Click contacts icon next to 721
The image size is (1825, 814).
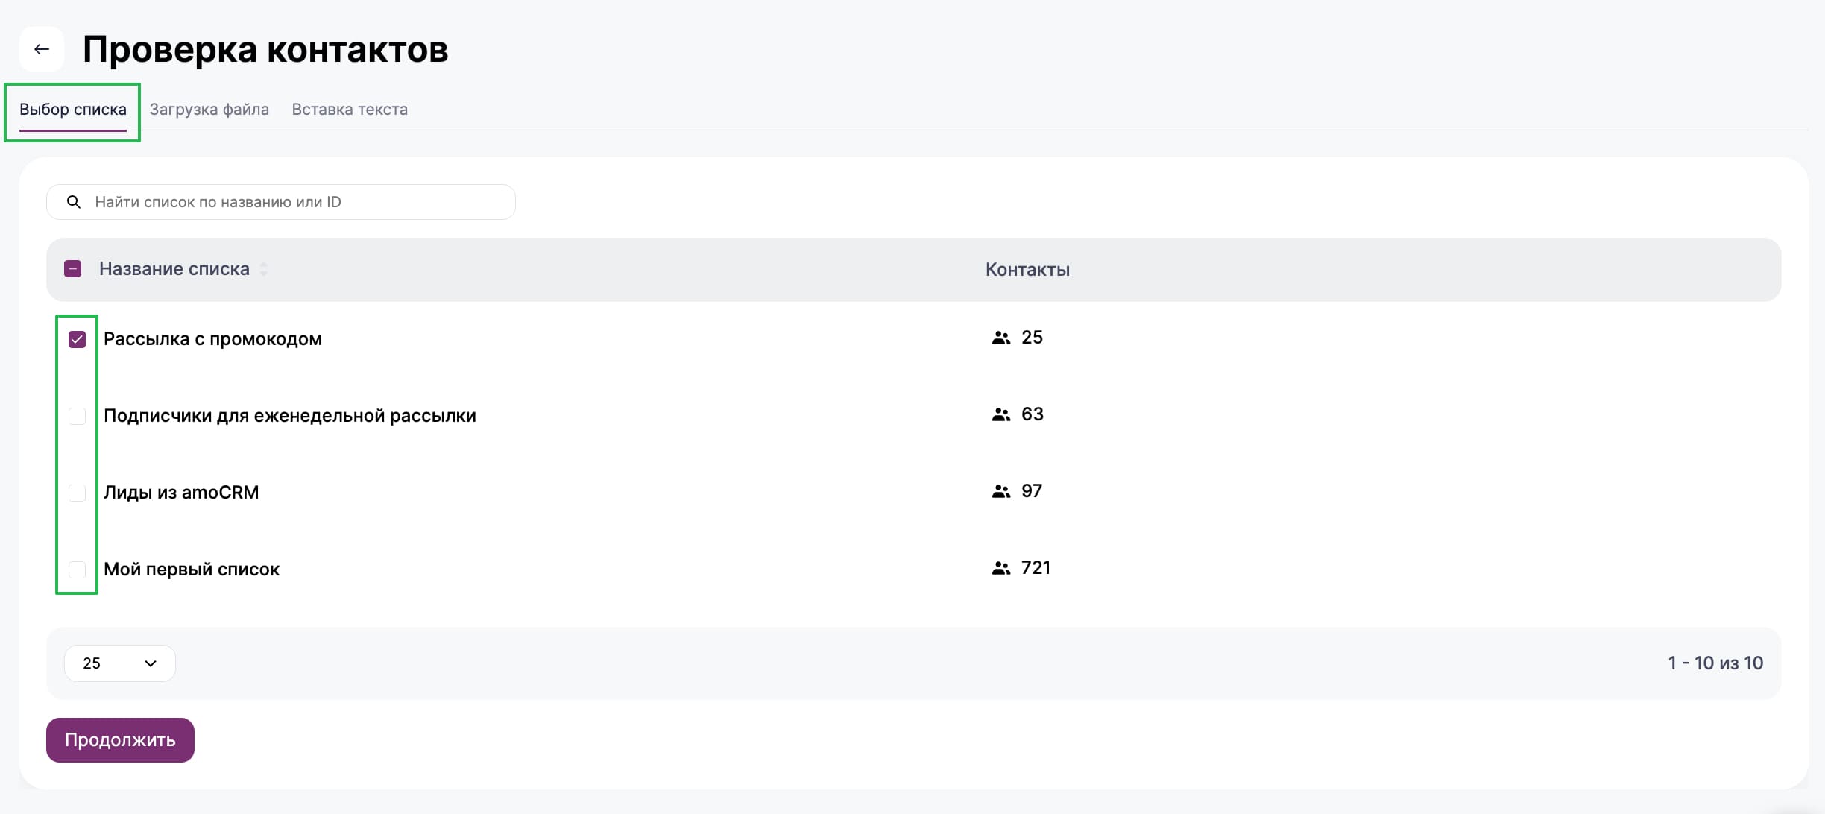(x=1000, y=568)
